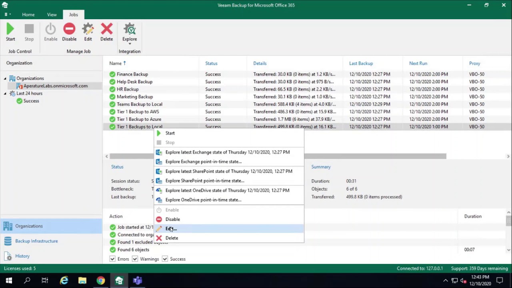Toggle the Warnings filter checkbox
Viewport: 512px width, 288px height.
click(x=135, y=259)
